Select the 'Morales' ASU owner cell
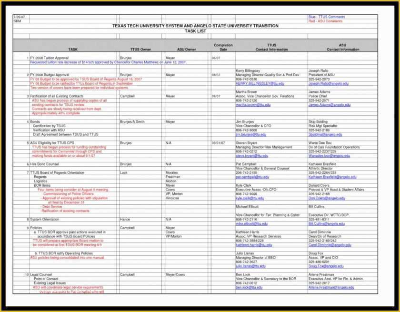Image resolution: width=400 pixels, height=312 pixels. [x=171, y=173]
